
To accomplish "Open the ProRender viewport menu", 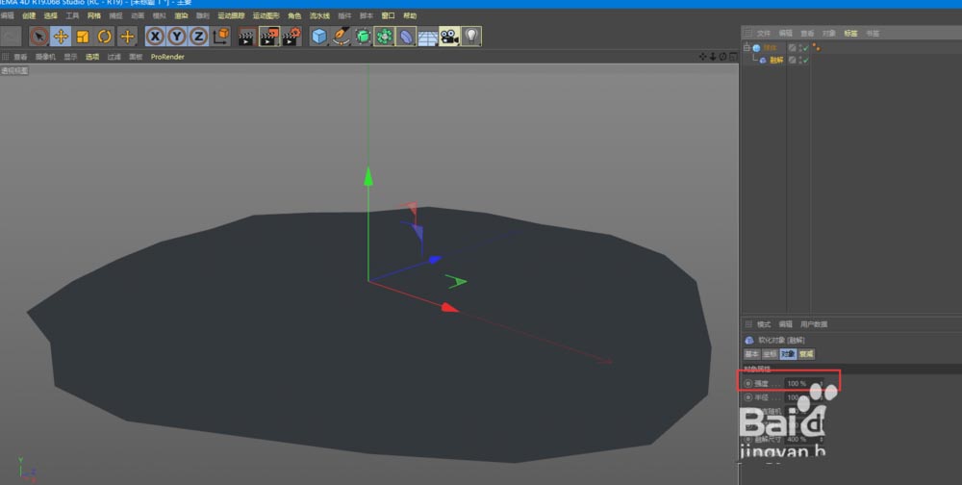I will click(x=167, y=57).
